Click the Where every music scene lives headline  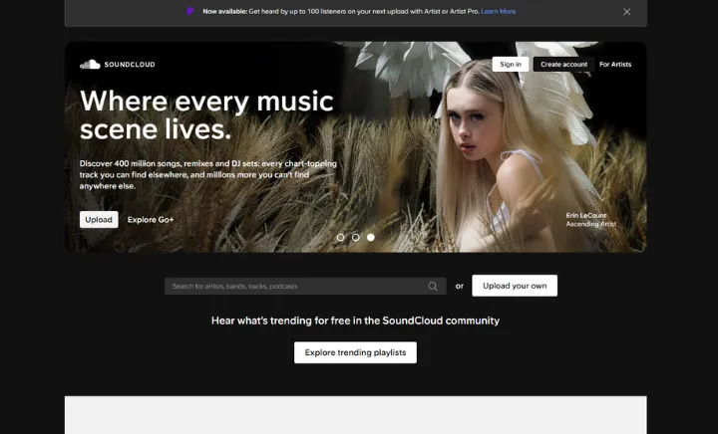pyautogui.click(x=206, y=114)
